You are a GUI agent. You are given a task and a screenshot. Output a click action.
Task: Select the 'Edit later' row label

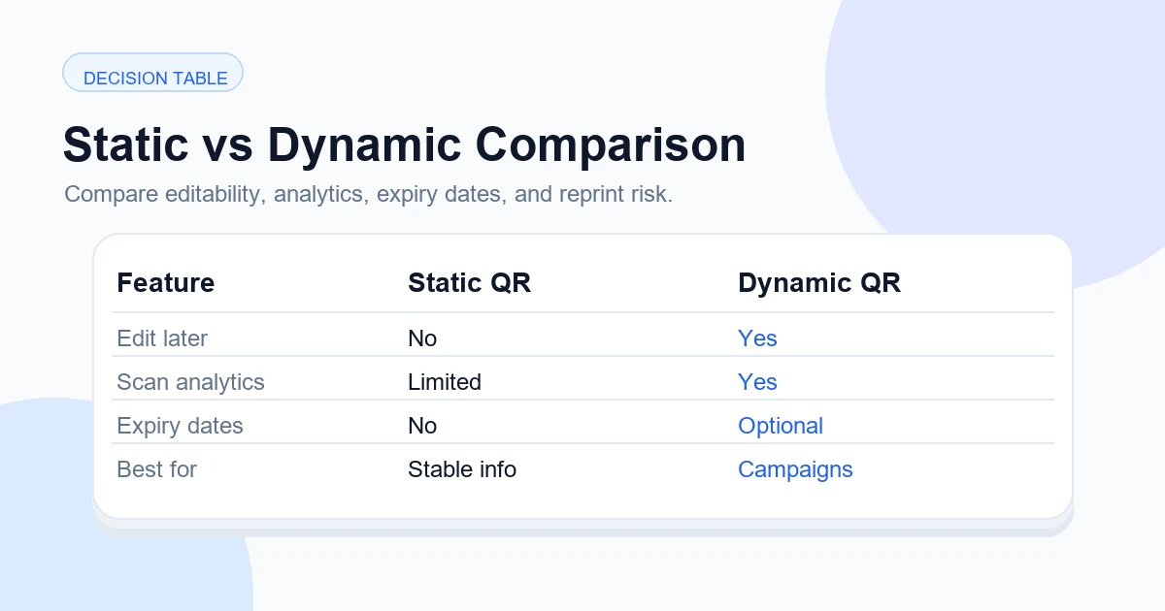point(162,338)
